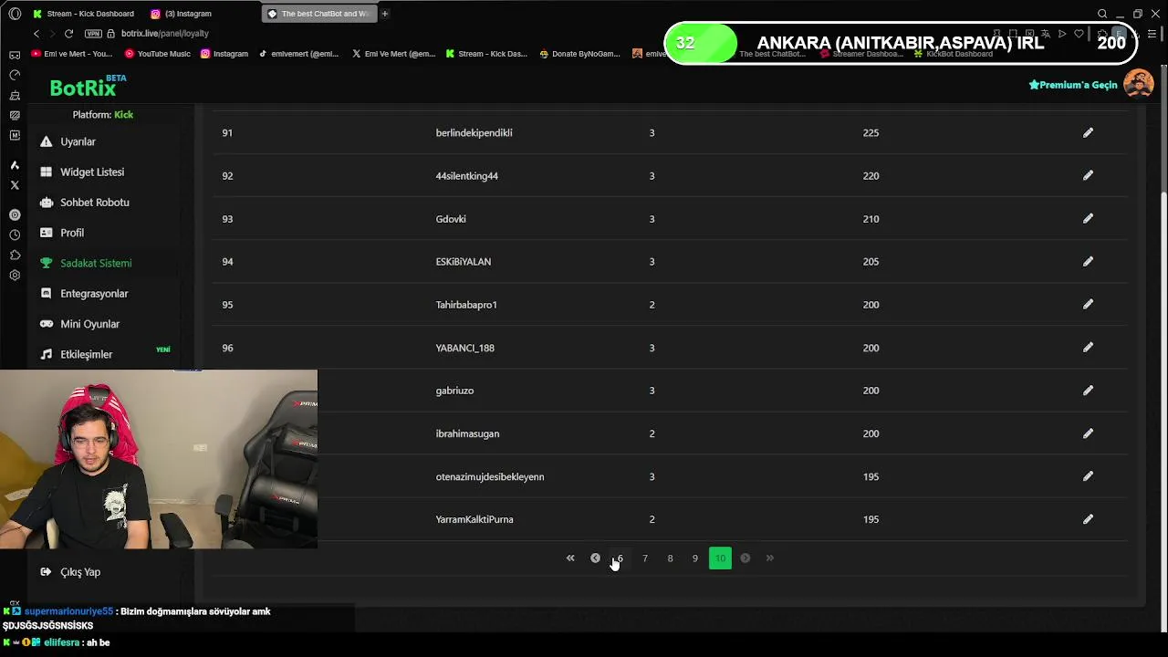The image size is (1168, 657).
Task: Click the edit pencil for YABANCI_188
Action: point(1088,347)
